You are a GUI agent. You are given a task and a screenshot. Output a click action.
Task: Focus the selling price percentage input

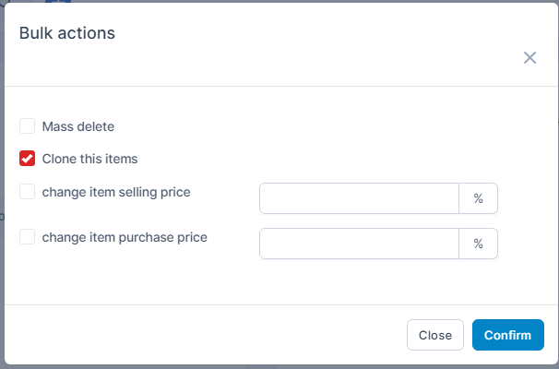point(359,198)
